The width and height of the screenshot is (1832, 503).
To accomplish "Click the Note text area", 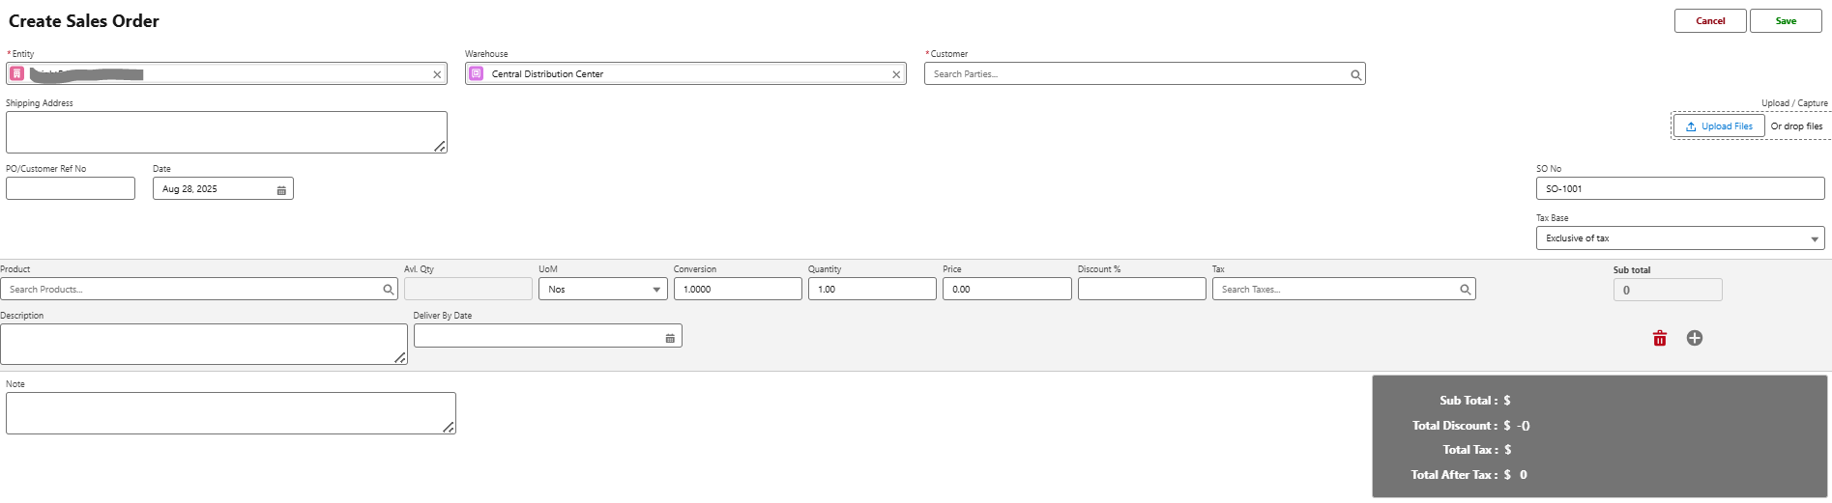I will click(x=230, y=413).
